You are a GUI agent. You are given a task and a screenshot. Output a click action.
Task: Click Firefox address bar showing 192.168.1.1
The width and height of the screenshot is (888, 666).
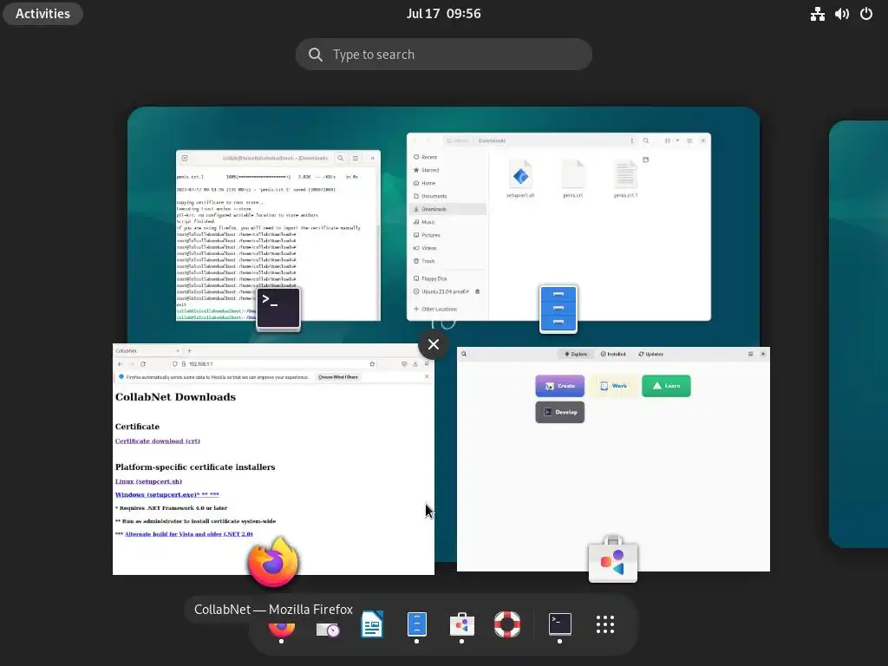tap(273, 363)
